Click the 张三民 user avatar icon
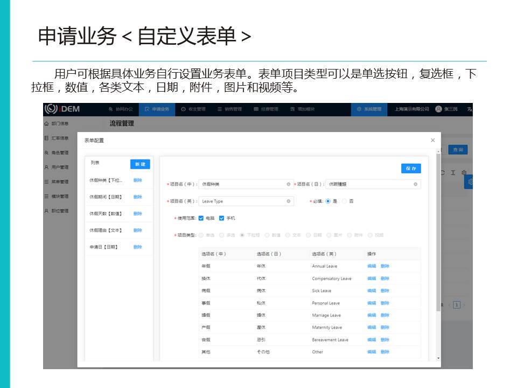This screenshot has width=517, height=388. click(438, 109)
